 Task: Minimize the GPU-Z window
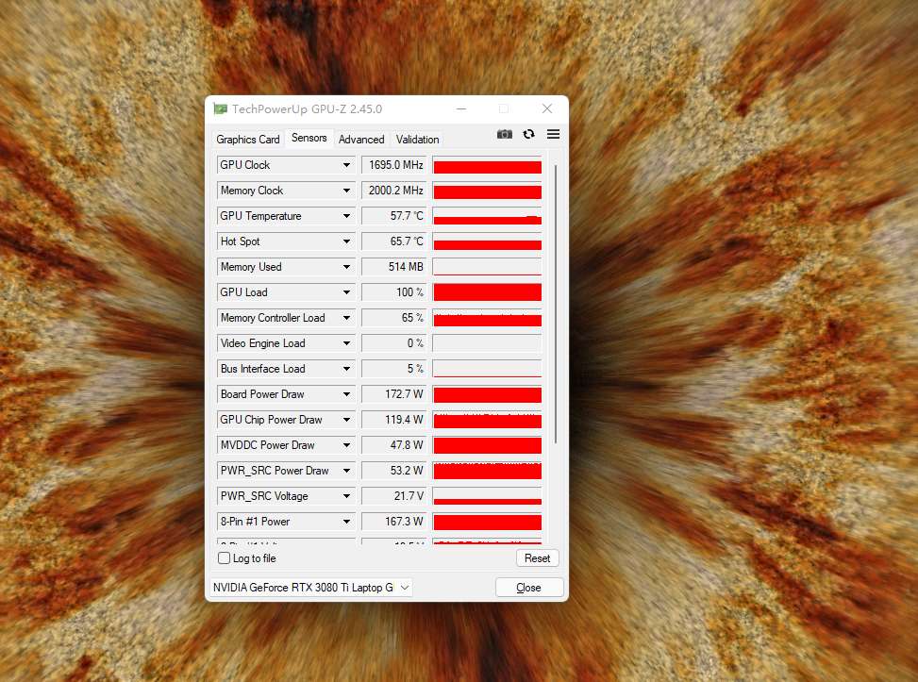click(x=461, y=108)
